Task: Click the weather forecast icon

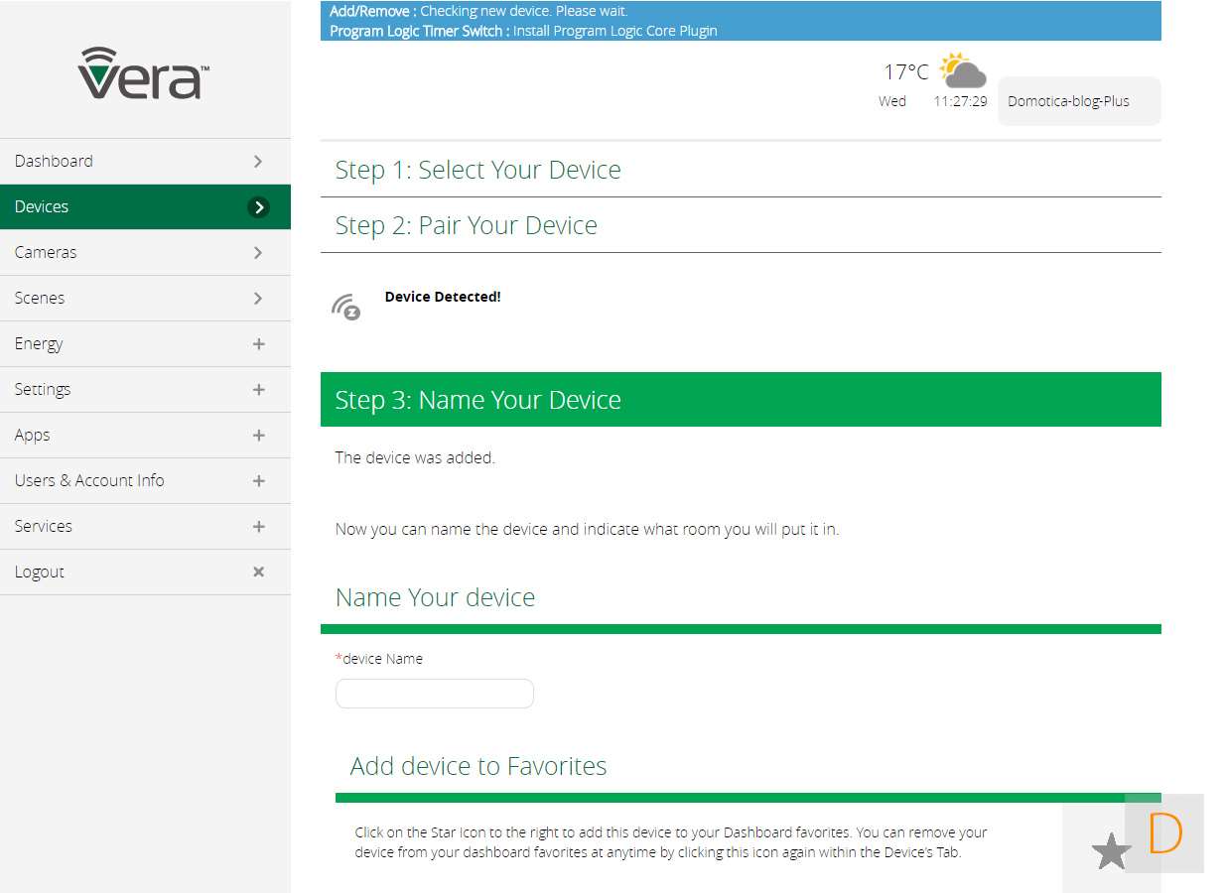Action: (x=962, y=71)
